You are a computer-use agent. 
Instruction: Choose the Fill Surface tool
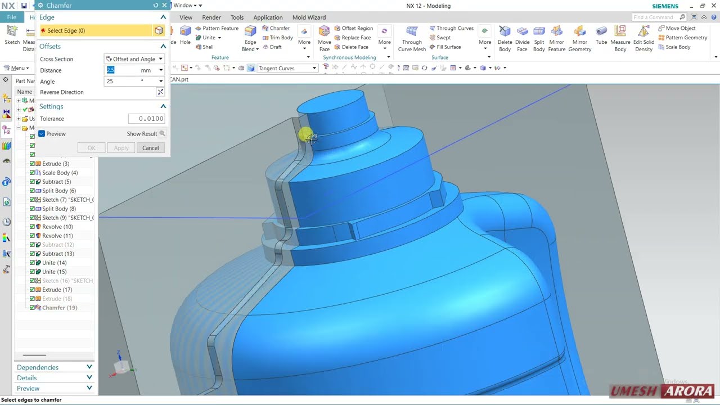tap(445, 47)
